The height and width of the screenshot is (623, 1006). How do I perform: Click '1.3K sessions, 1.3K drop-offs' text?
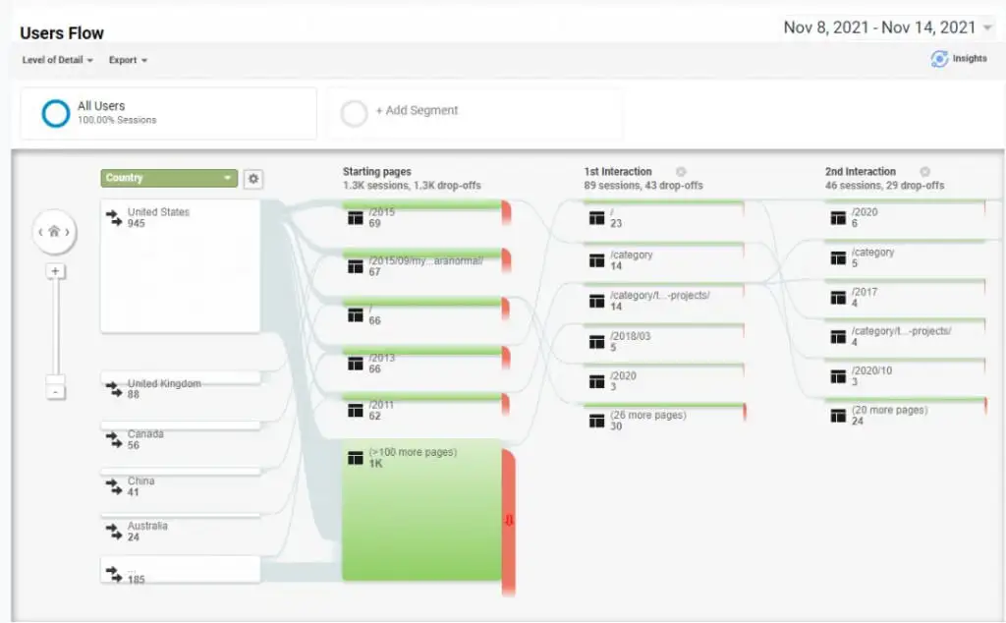412,186
